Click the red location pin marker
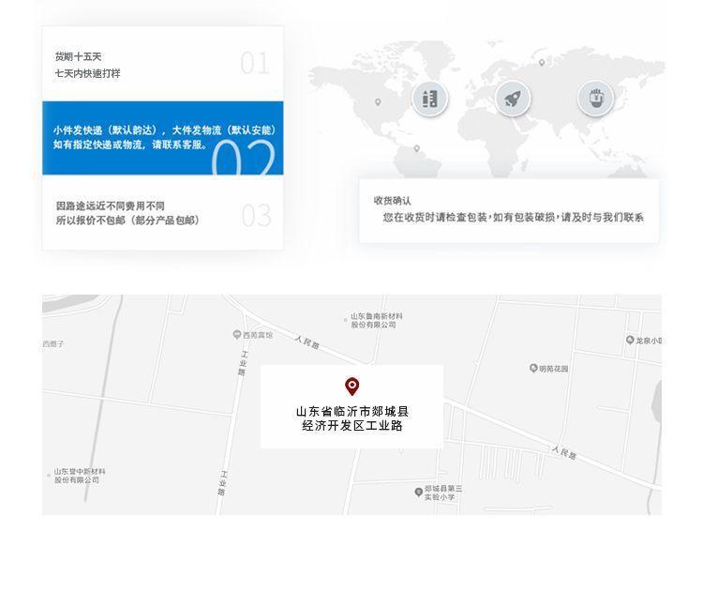 pos(351,387)
